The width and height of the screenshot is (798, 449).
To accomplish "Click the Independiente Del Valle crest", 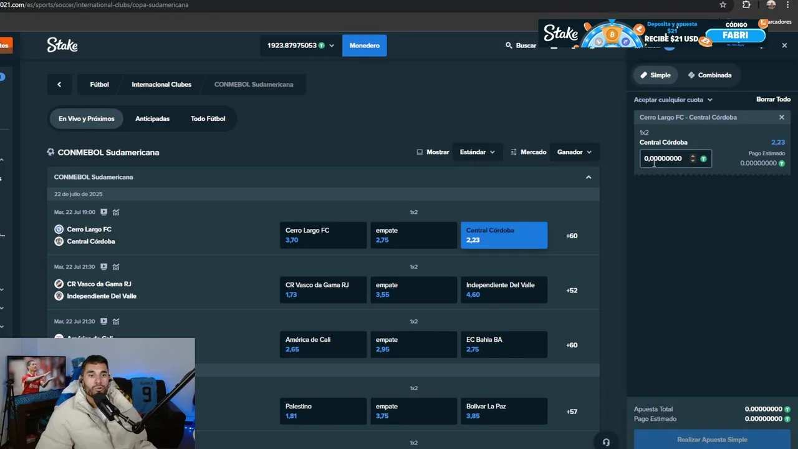I will point(59,296).
